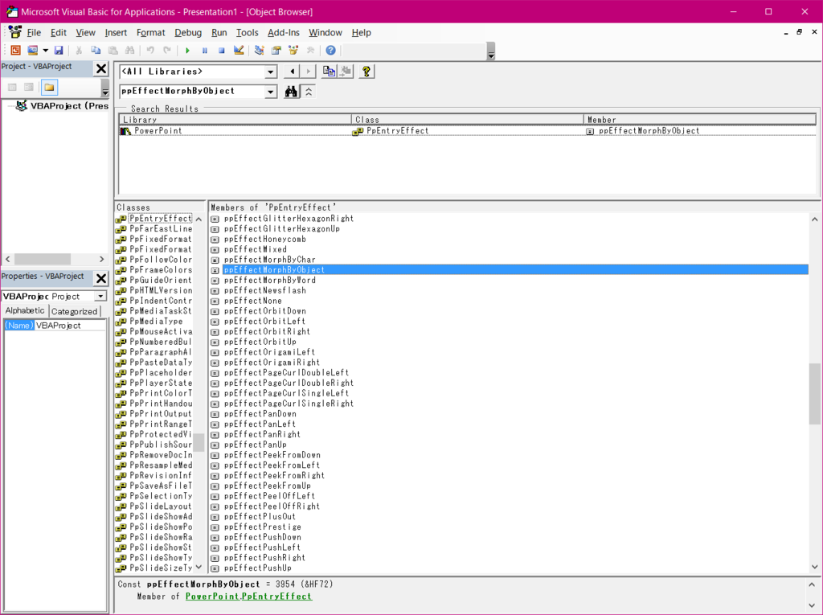Select PpSlideLayout in Classes list
The image size is (823, 615).
(161, 506)
